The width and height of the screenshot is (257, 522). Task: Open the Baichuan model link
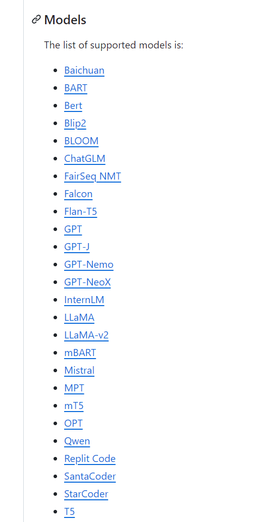(x=84, y=70)
